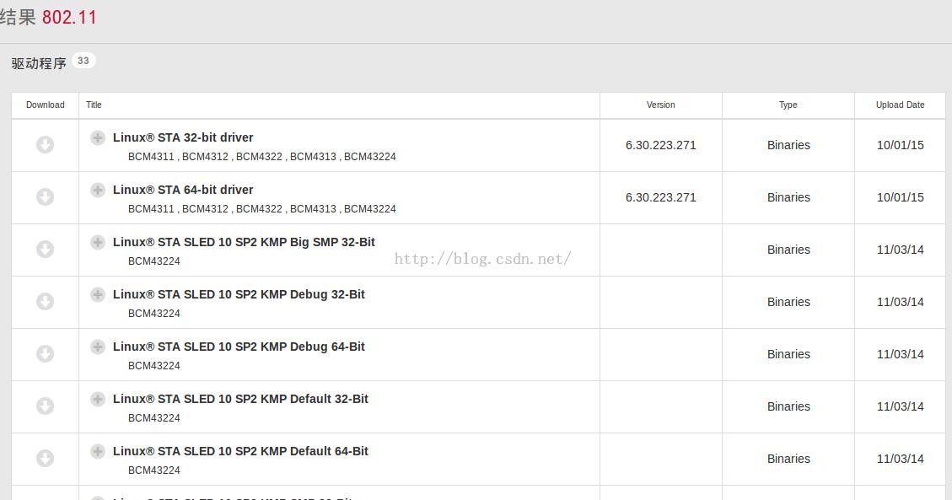The height and width of the screenshot is (500, 952).
Task: Download SLED 10 SP2 KMP Default 32-Bit
Action: 45,406
